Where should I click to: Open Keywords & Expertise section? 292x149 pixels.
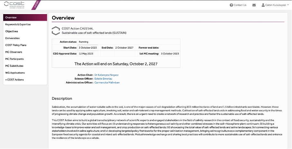(18, 24)
